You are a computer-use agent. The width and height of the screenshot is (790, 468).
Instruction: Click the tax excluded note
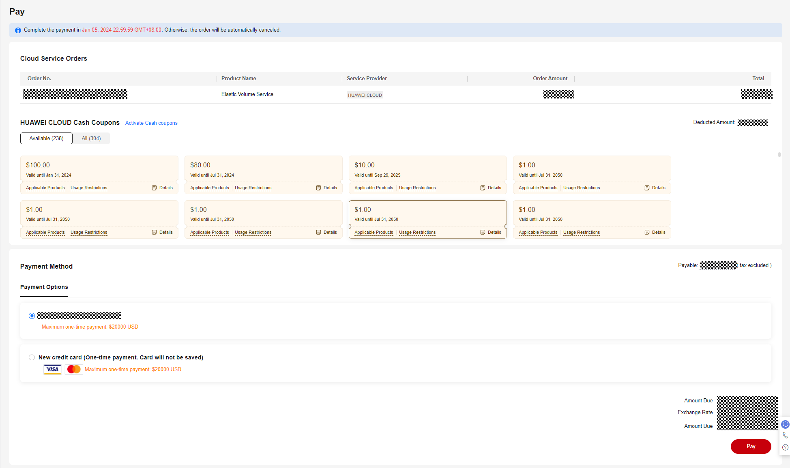(755, 265)
